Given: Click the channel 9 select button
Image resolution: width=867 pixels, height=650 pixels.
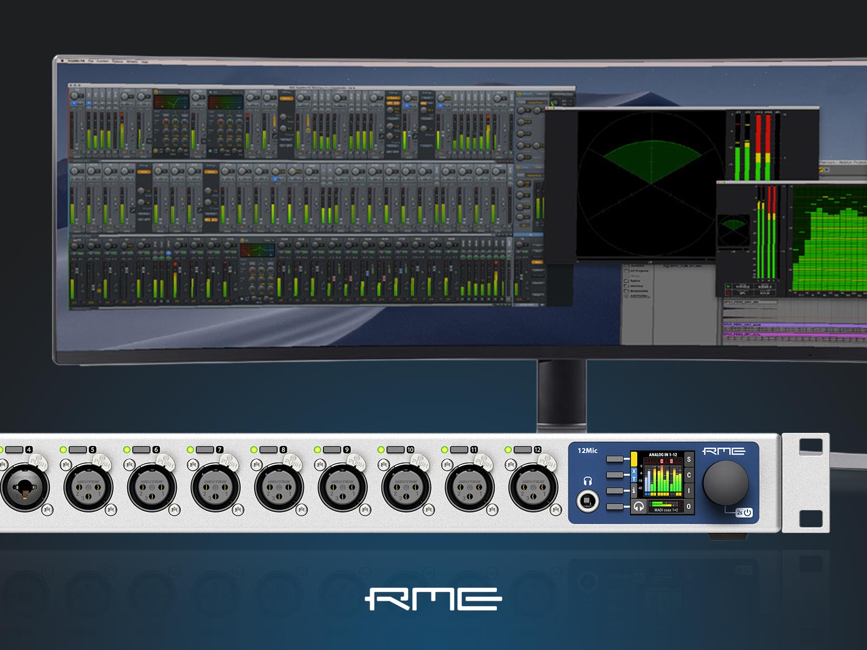Looking at the screenshot, I should tap(332, 450).
